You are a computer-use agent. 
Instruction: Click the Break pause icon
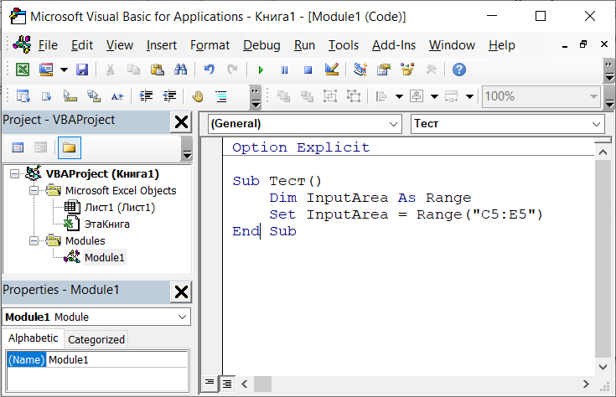pyautogui.click(x=284, y=70)
